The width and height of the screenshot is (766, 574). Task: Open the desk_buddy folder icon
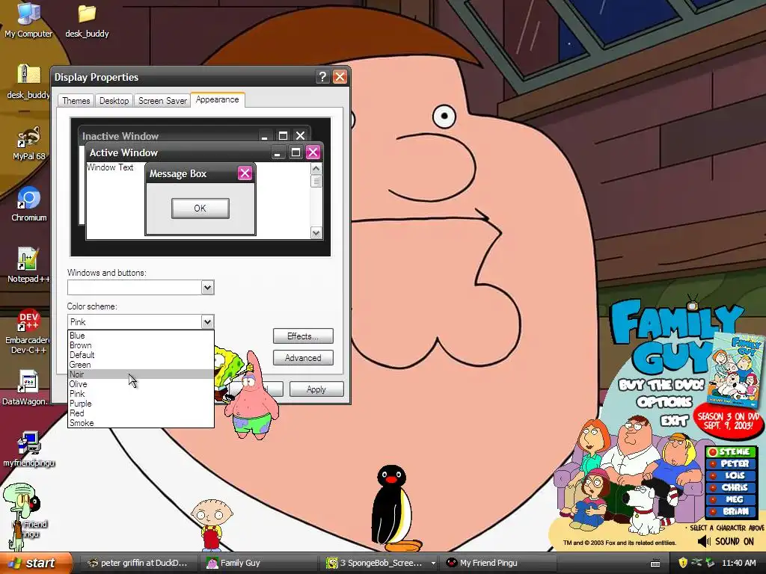point(87,20)
